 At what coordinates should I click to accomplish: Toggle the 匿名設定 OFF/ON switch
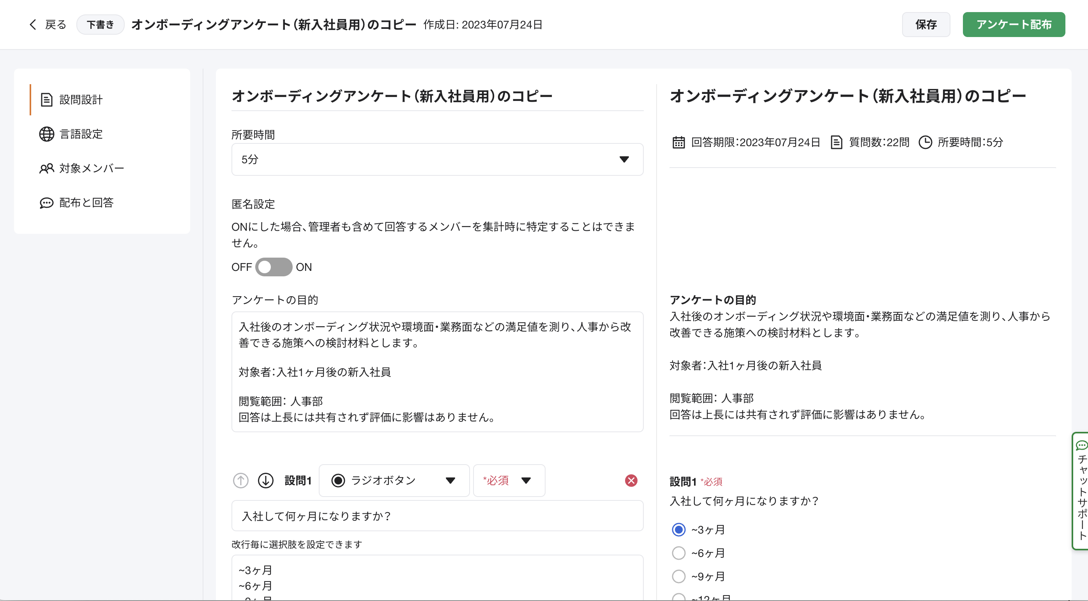click(273, 267)
